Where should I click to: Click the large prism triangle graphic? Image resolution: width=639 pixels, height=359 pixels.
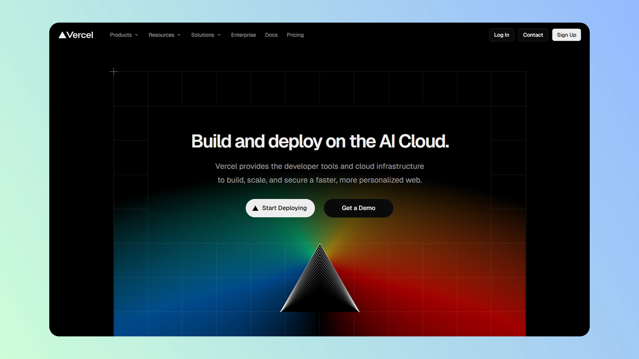coord(320,286)
